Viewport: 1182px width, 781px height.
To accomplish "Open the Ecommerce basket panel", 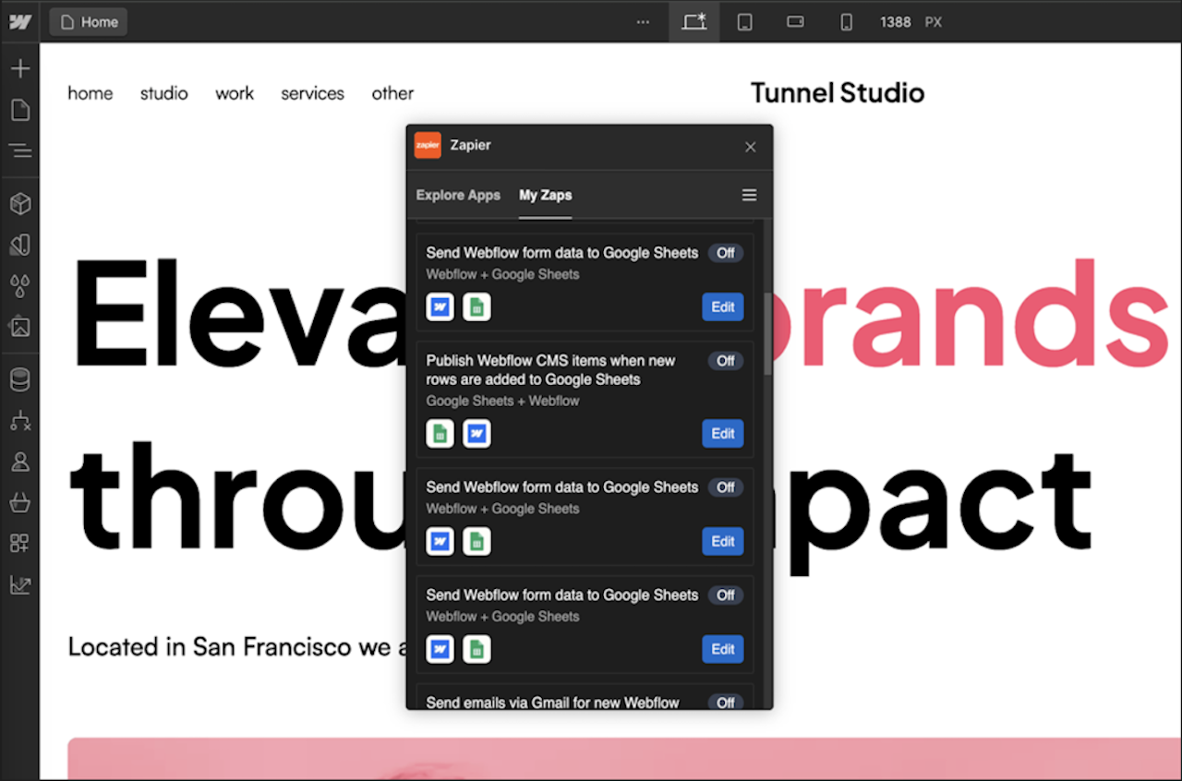I will coord(19,503).
